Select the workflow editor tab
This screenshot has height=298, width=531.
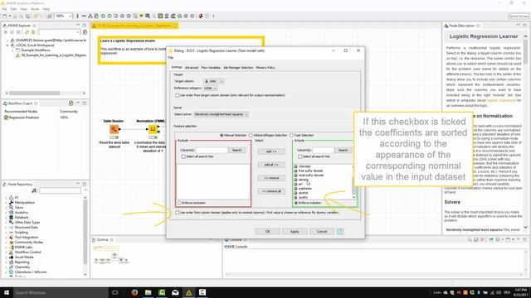tap(134, 26)
